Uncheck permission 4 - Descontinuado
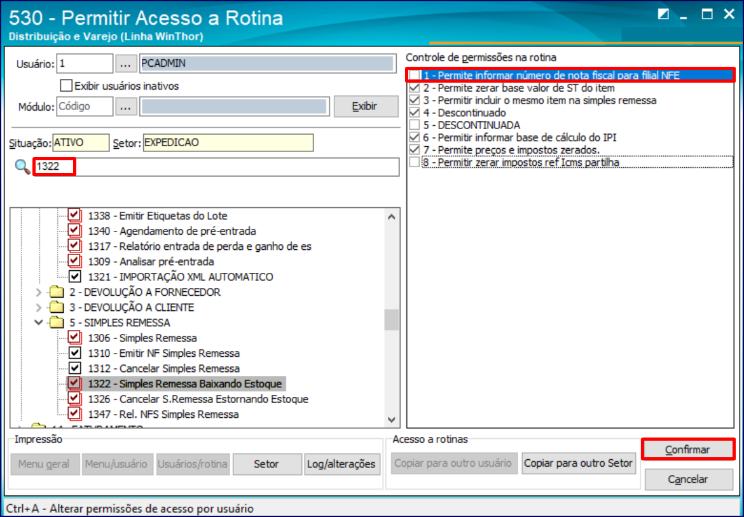 click(x=415, y=113)
